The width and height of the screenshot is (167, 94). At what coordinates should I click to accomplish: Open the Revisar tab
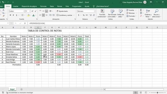tap(60, 6)
